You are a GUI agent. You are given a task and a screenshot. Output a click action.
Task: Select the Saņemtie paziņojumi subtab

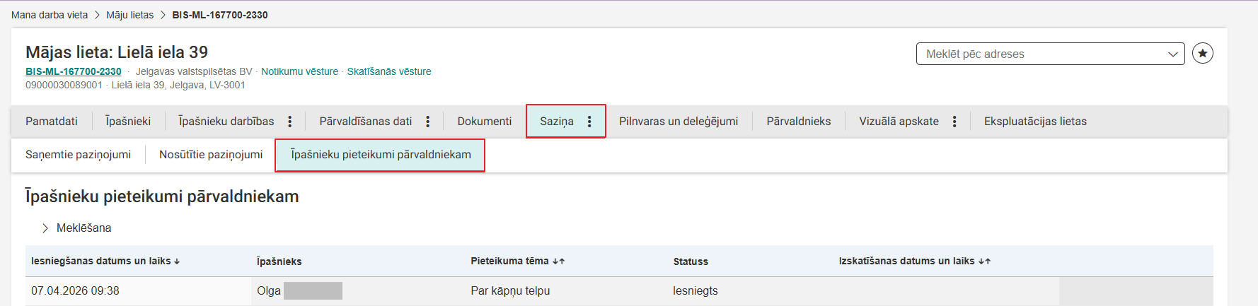[x=78, y=155]
